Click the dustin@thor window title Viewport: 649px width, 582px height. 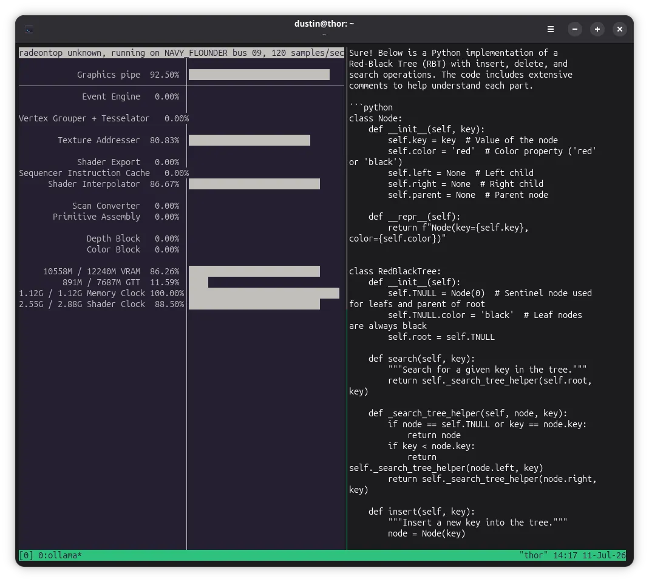tap(324, 24)
